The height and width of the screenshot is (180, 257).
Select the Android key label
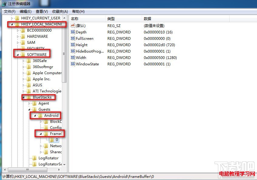pyautogui.click(x=51, y=116)
